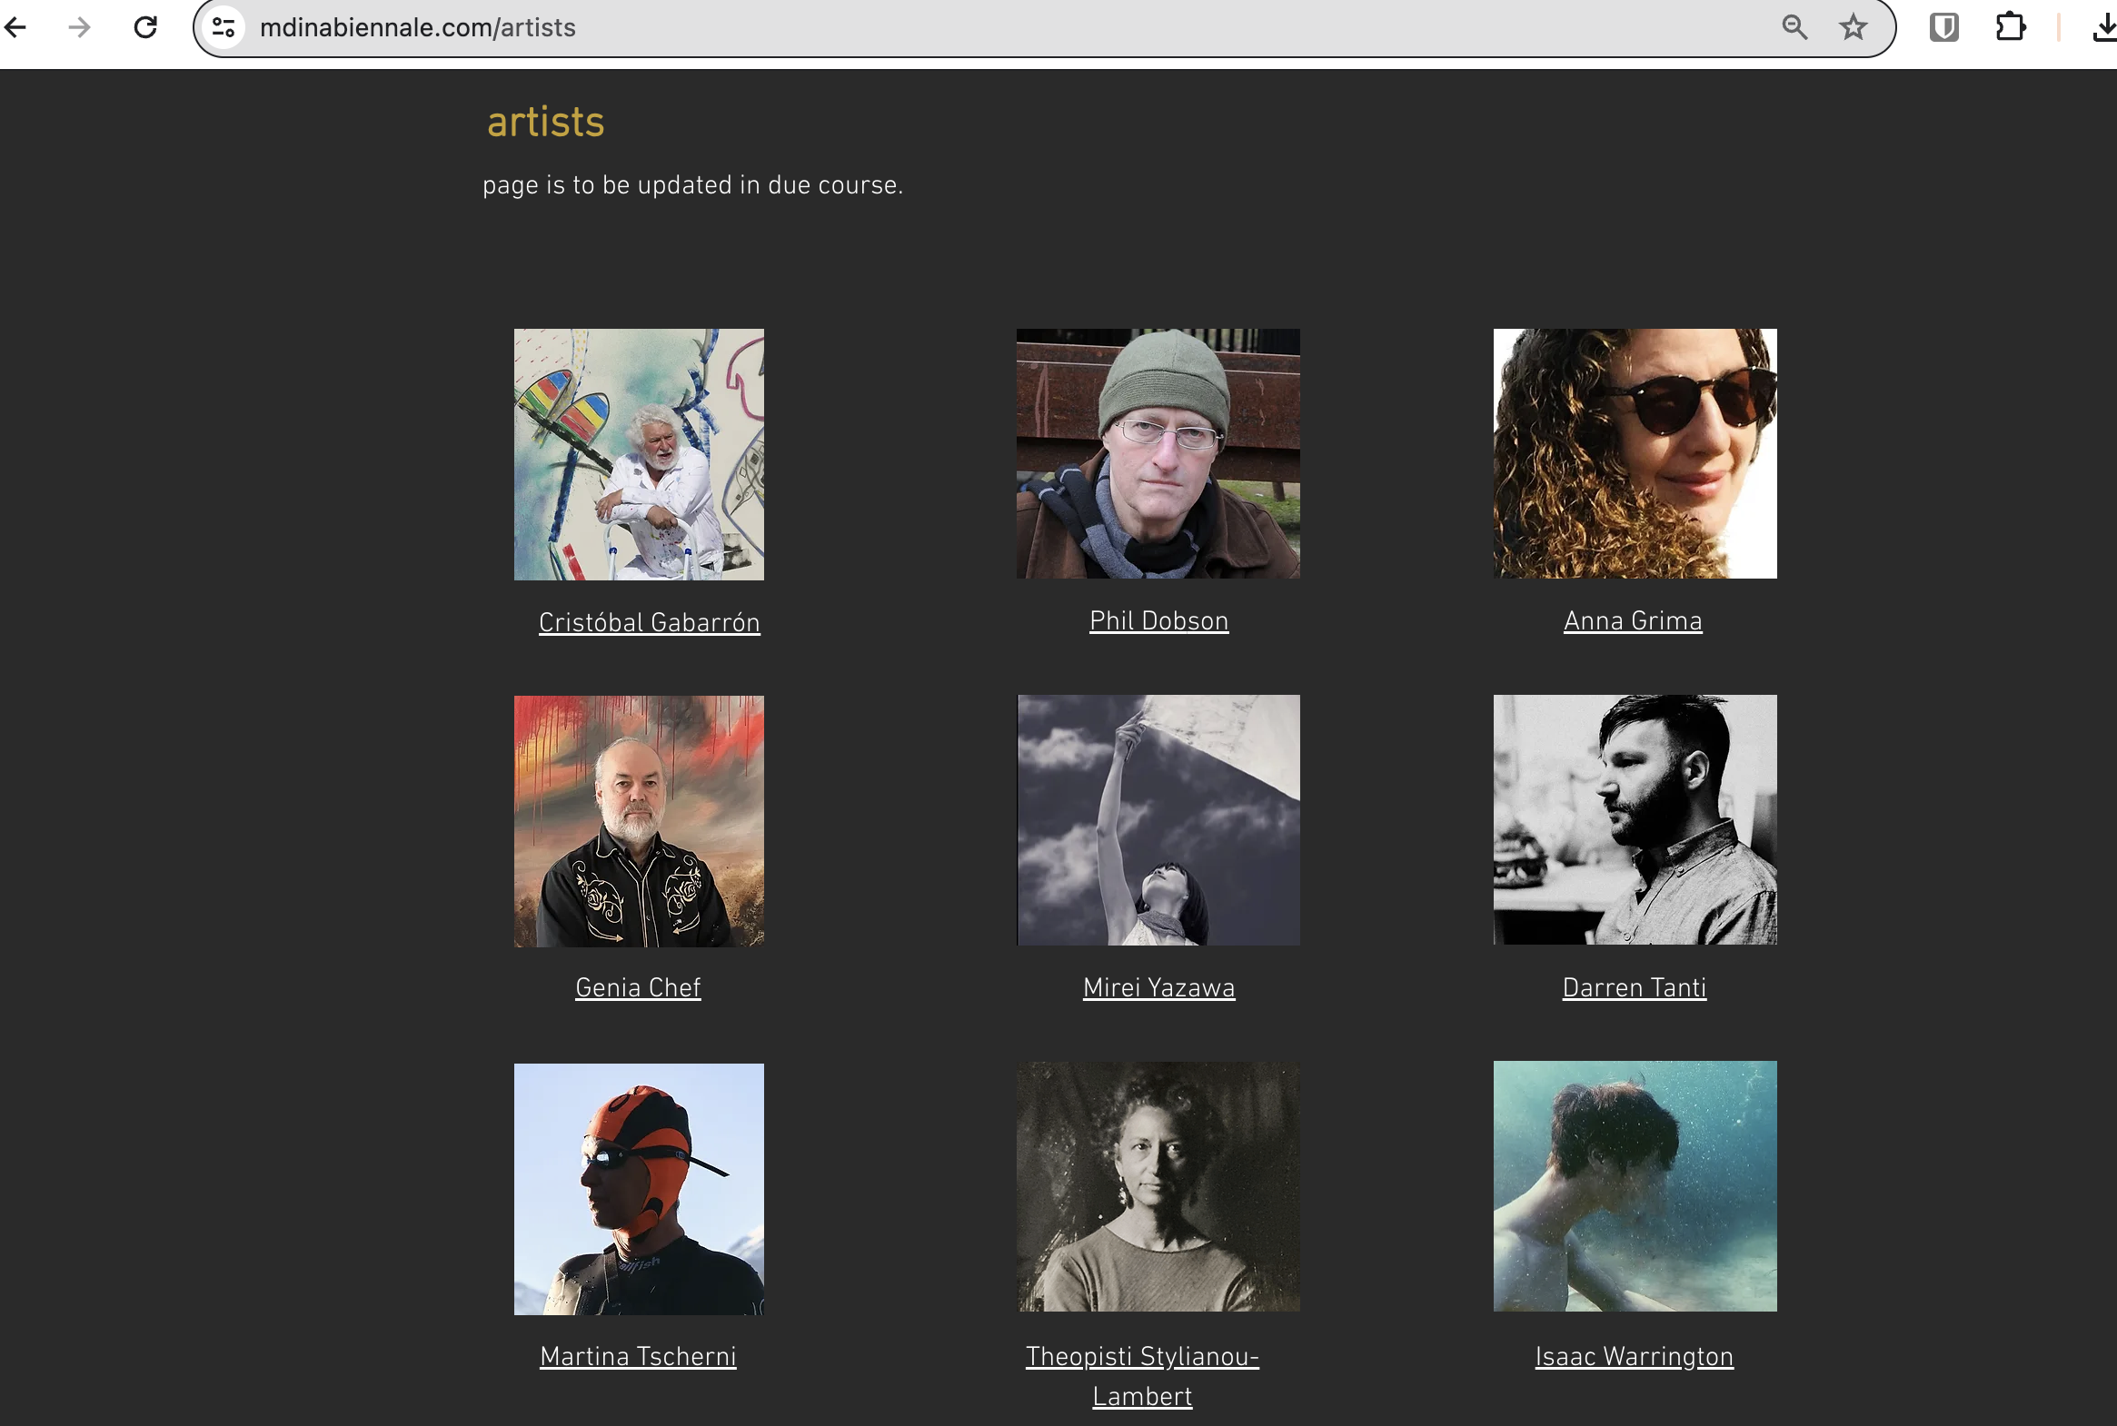Click Isaac Warrington's underwater photo

(x=1635, y=1186)
